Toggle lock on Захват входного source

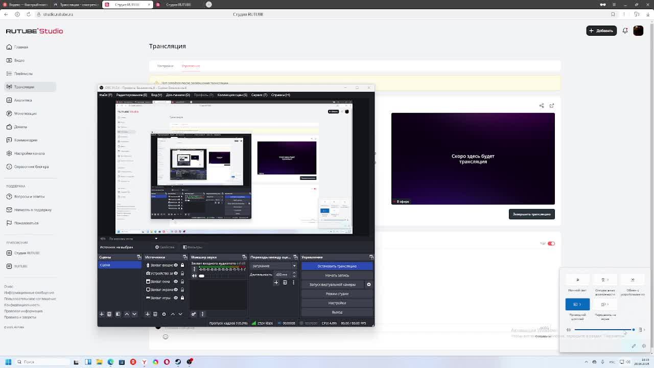point(182,265)
